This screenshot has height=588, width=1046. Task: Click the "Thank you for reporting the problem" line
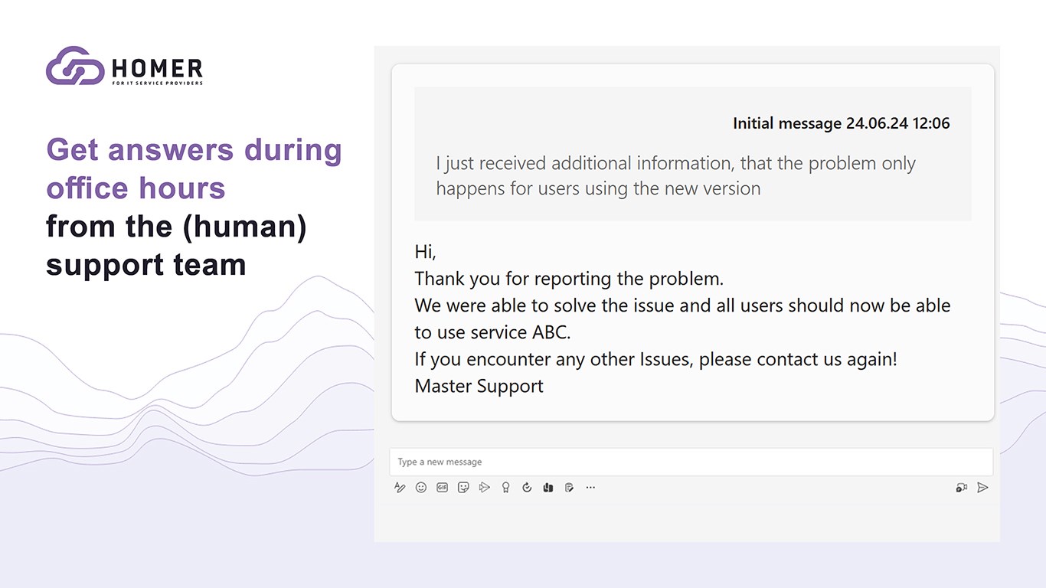569,278
